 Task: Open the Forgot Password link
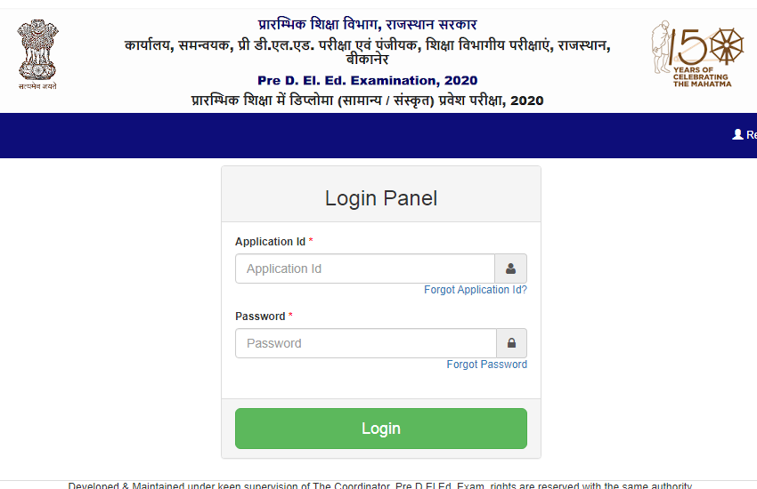tap(486, 365)
